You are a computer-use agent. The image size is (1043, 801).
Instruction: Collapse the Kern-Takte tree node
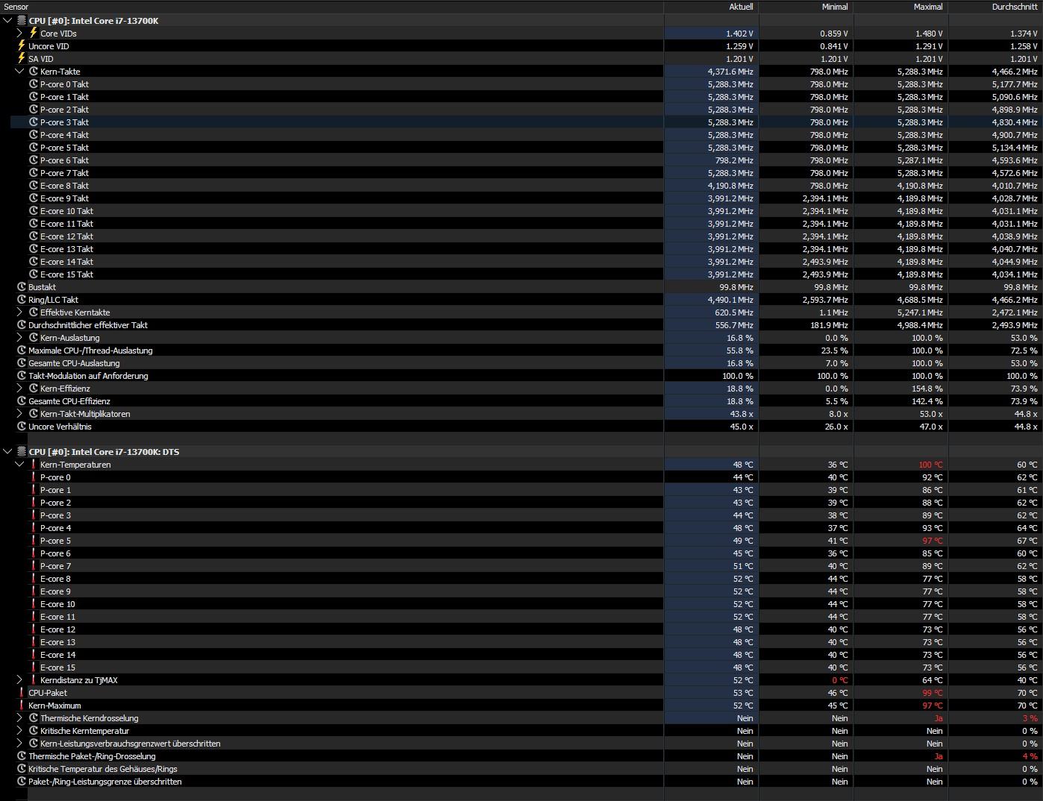pyautogui.click(x=19, y=72)
